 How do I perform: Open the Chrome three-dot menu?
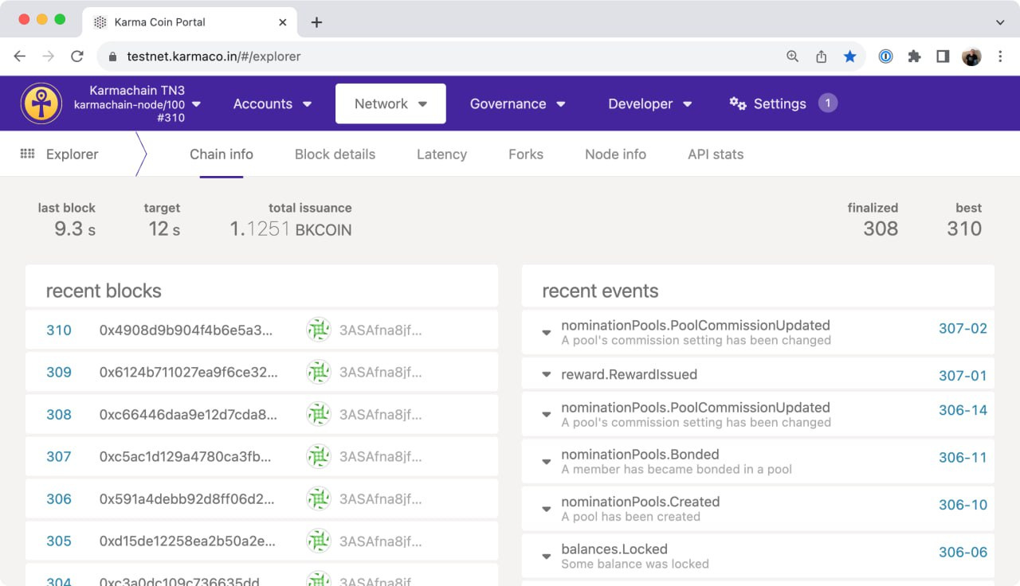1000,57
